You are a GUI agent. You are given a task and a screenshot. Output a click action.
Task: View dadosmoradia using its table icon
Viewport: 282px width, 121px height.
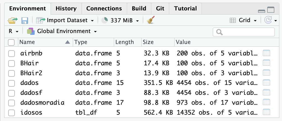[x=266, y=102]
